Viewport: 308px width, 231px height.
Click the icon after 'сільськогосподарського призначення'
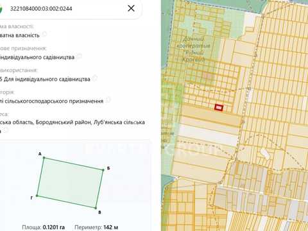click(108, 99)
